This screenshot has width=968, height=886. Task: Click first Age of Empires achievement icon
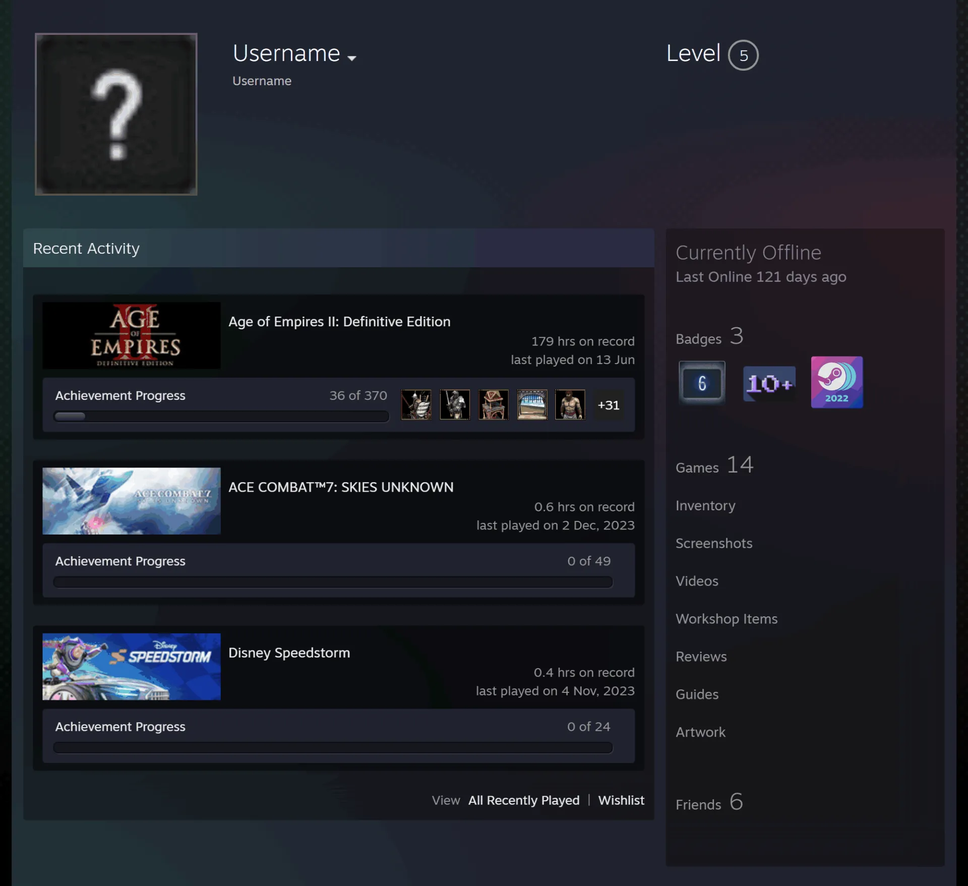[x=416, y=404]
